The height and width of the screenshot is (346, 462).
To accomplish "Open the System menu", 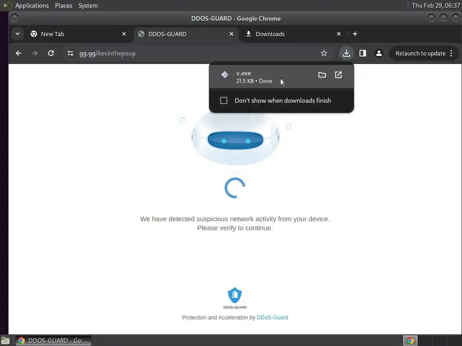I will click(88, 5).
